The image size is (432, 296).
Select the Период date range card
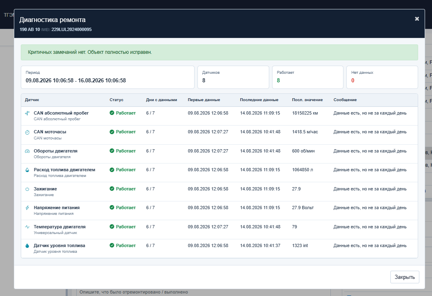108,77
